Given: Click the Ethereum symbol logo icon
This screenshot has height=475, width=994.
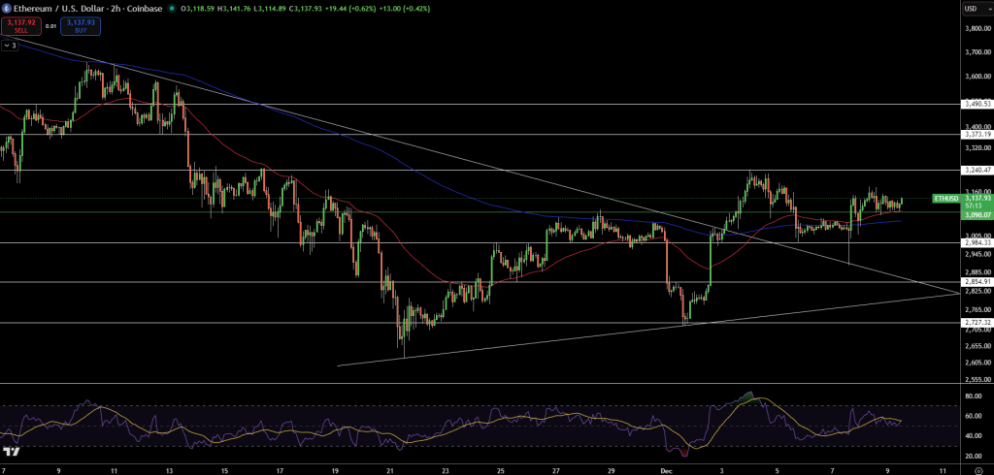Looking at the screenshot, I should (x=8, y=9).
